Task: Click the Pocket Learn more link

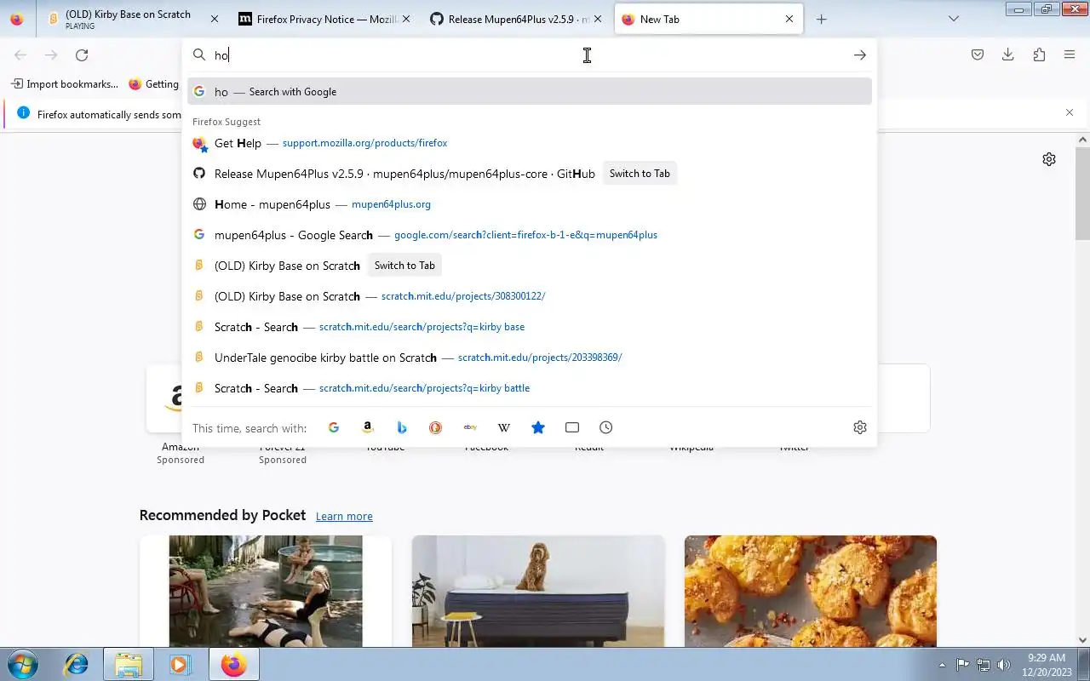Action: pyautogui.click(x=344, y=516)
